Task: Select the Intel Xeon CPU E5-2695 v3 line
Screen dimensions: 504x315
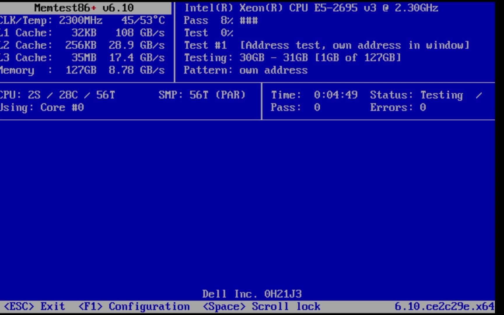Action: 311,8
